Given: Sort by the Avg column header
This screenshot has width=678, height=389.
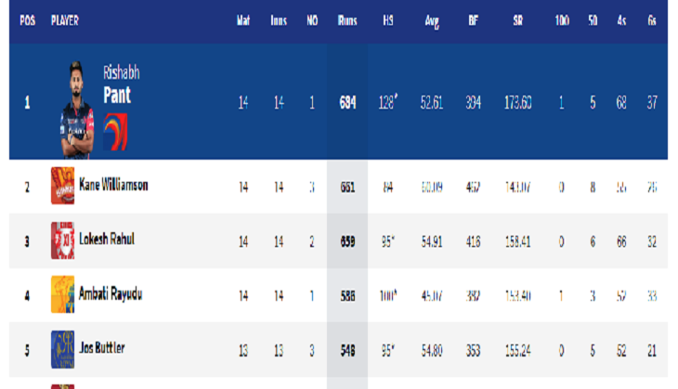Looking at the screenshot, I should tap(432, 21).
